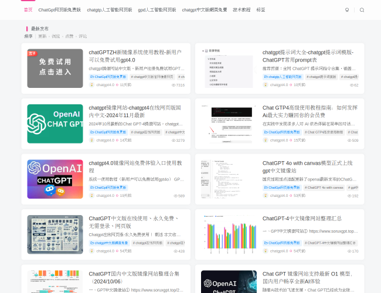
Task: Click #Chat GTP4高级使用教程 tag
Action: coord(324,132)
